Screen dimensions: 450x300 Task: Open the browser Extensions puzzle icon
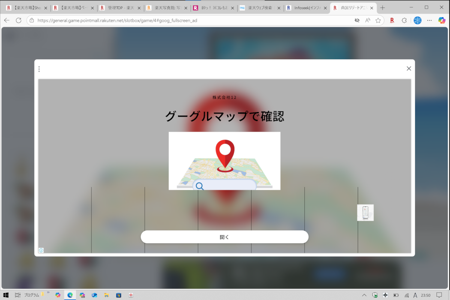(404, 20)
